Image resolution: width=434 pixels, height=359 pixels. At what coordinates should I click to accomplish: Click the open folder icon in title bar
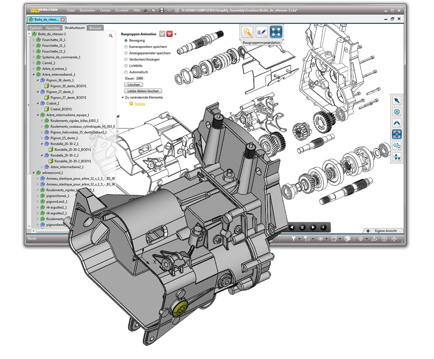tap(154, 10)
